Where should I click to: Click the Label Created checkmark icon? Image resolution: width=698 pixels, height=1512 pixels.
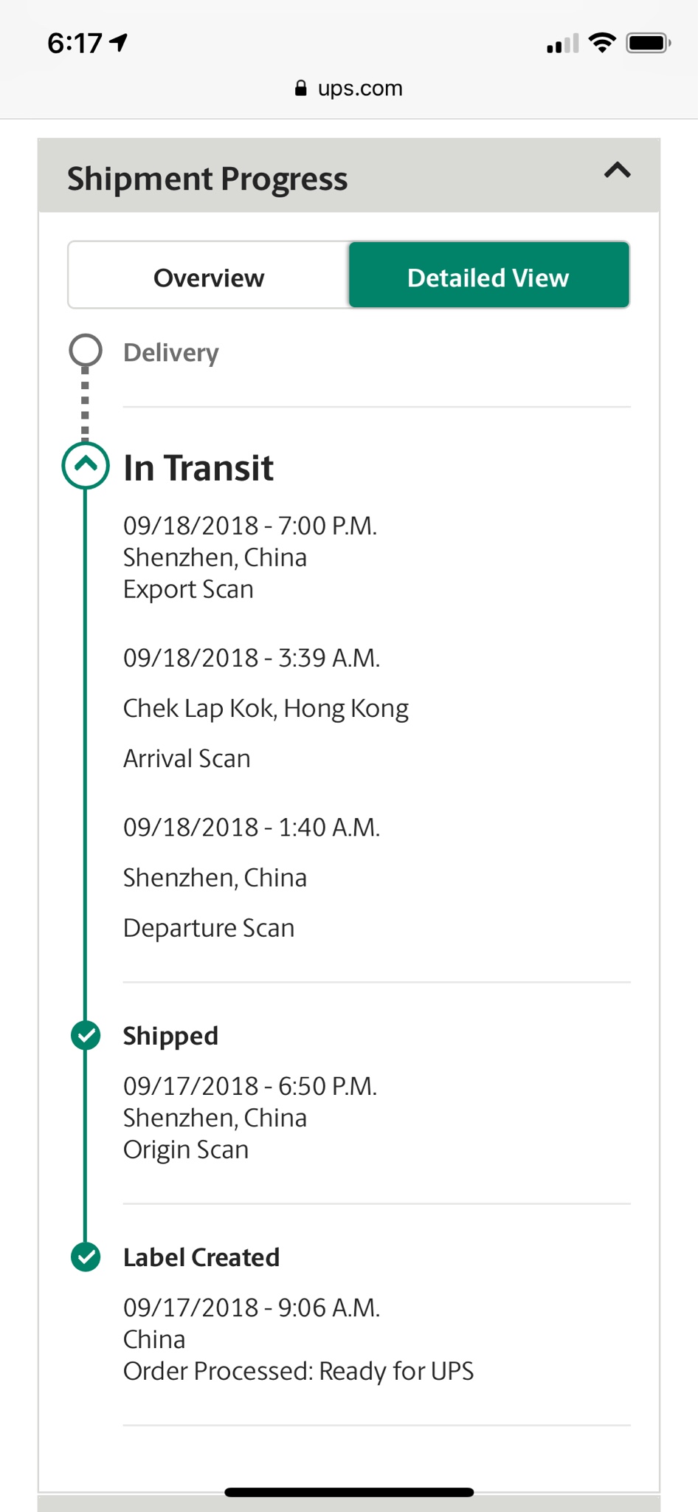coord(86,1257)
